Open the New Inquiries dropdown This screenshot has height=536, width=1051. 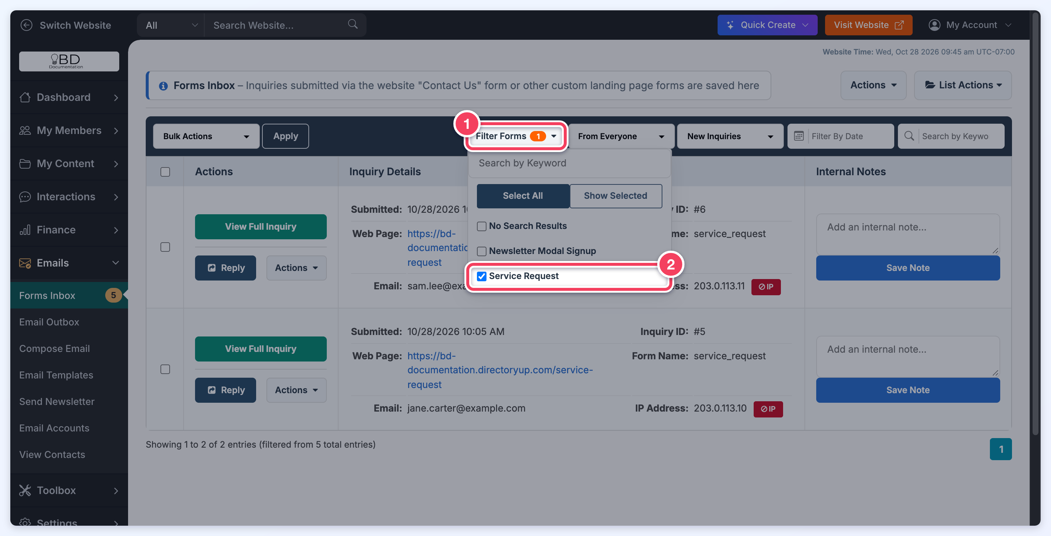730,136
